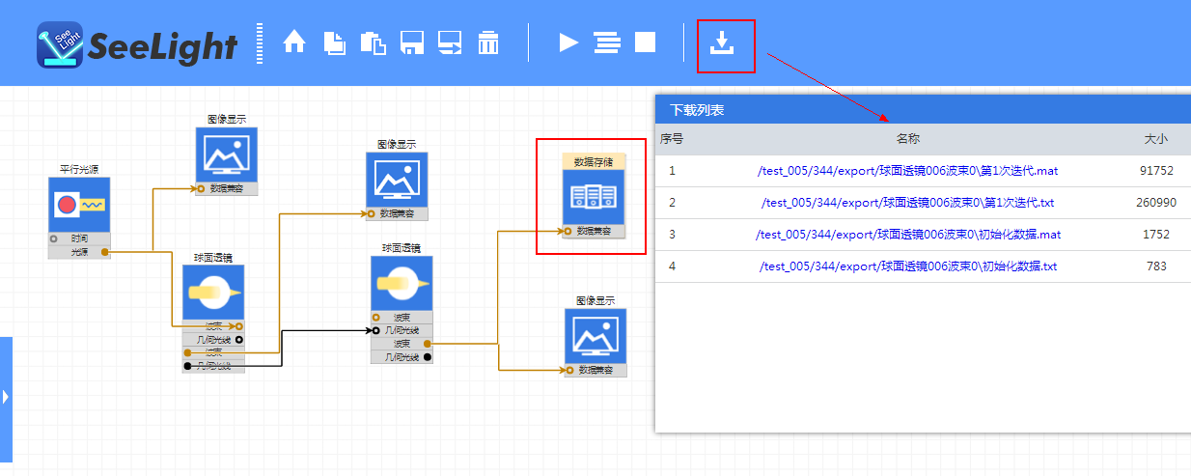Stop the simulation with the square button
This screenshot has width=1191, height=476.
click(645, 42)
